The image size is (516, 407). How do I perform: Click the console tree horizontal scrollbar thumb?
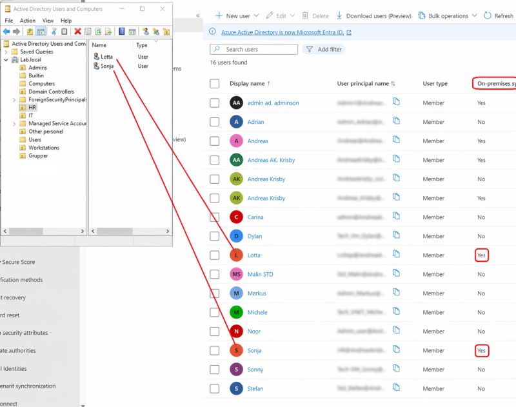click(26, 232)
